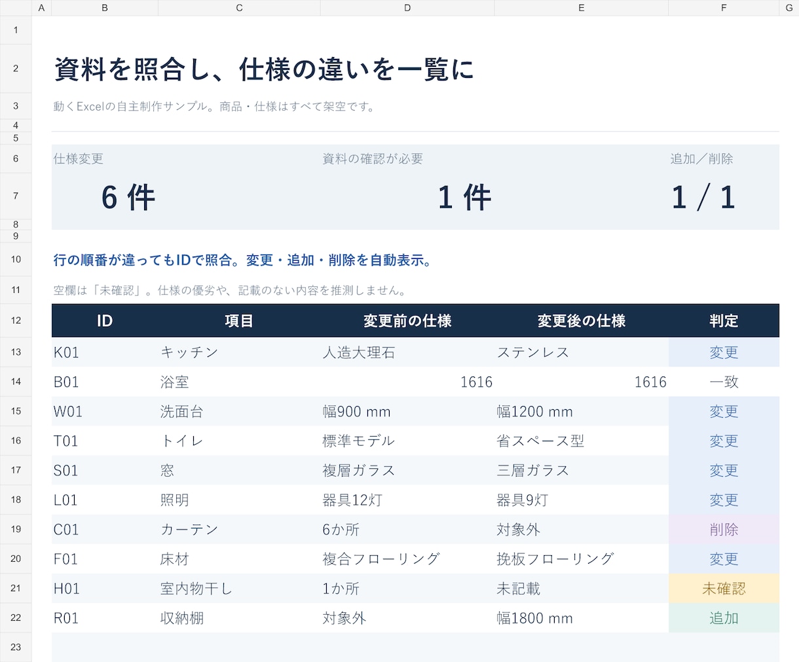The width and height of the screenshot is (799, 662).
Task: Select column E header
Action: tap(582, 8)
